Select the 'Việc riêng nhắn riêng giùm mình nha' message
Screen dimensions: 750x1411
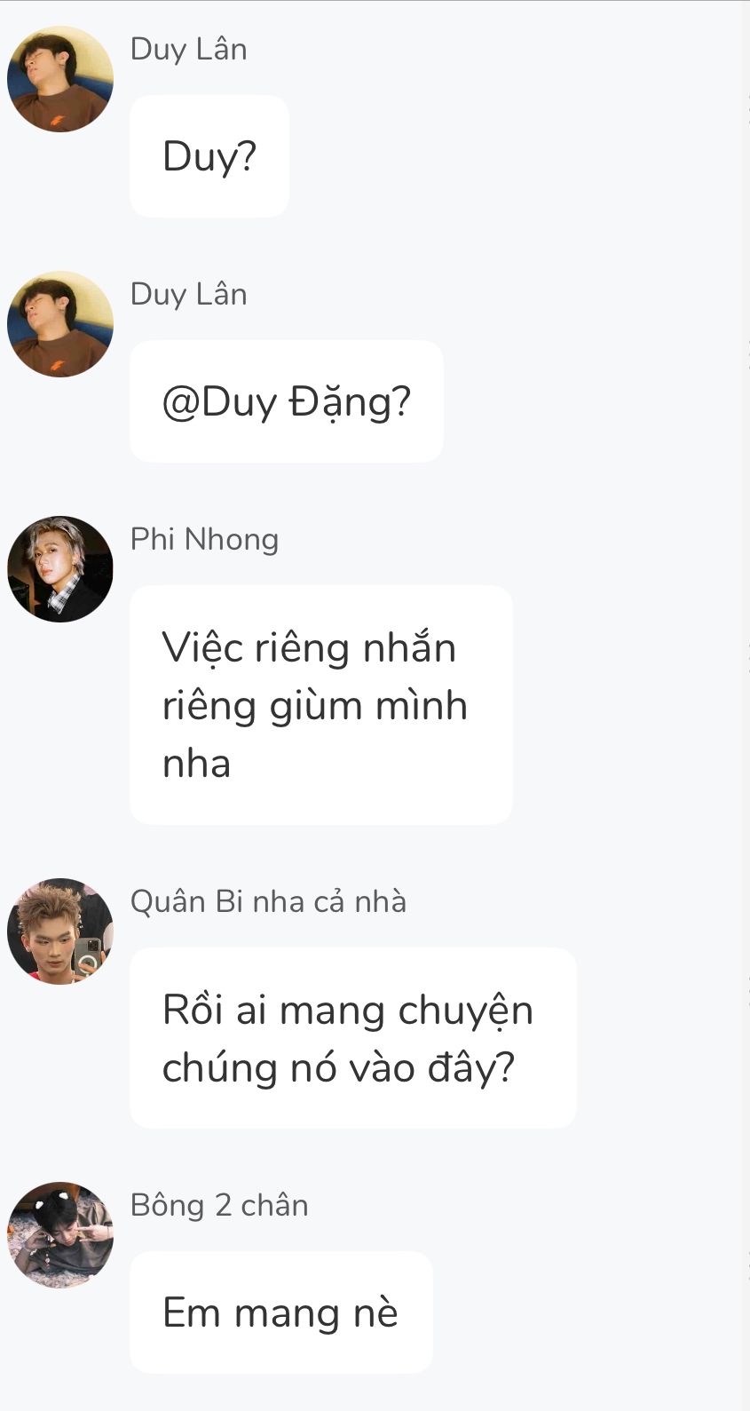click(x=321, y=705)
